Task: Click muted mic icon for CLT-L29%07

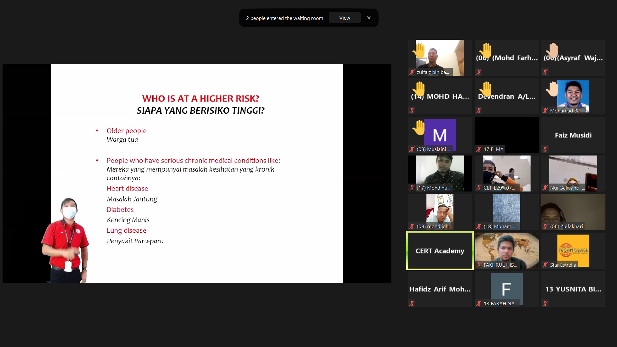Action: coord(479,188)
